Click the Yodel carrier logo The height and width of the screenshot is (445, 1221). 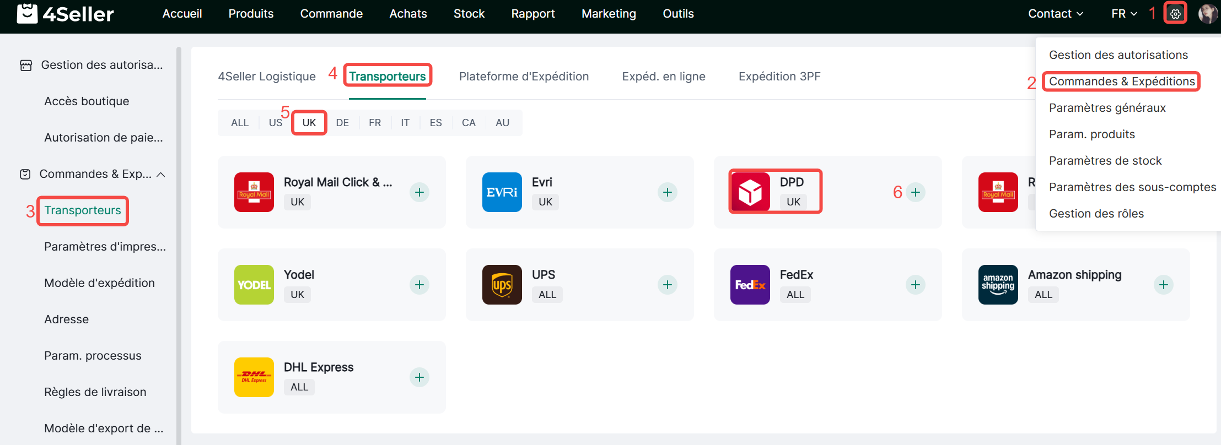tap(254, 285)
